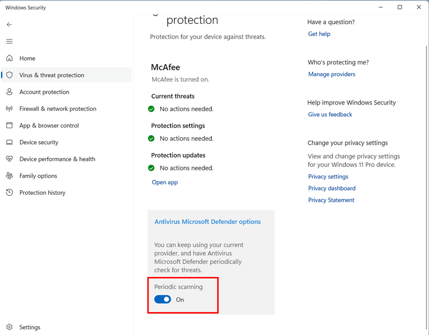The height and width of the screenshot is (335, 429).
Task: Click the Get help link
Action: pos(319,34)
